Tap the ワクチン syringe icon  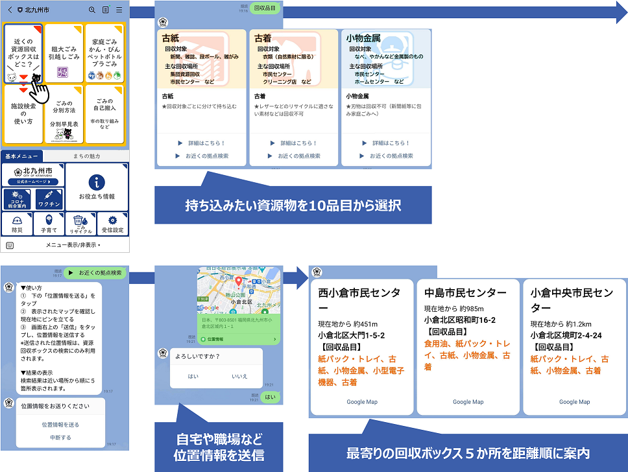click(x=49, y=195)
